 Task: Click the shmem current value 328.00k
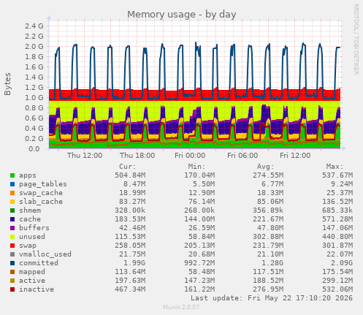point(130,210)
